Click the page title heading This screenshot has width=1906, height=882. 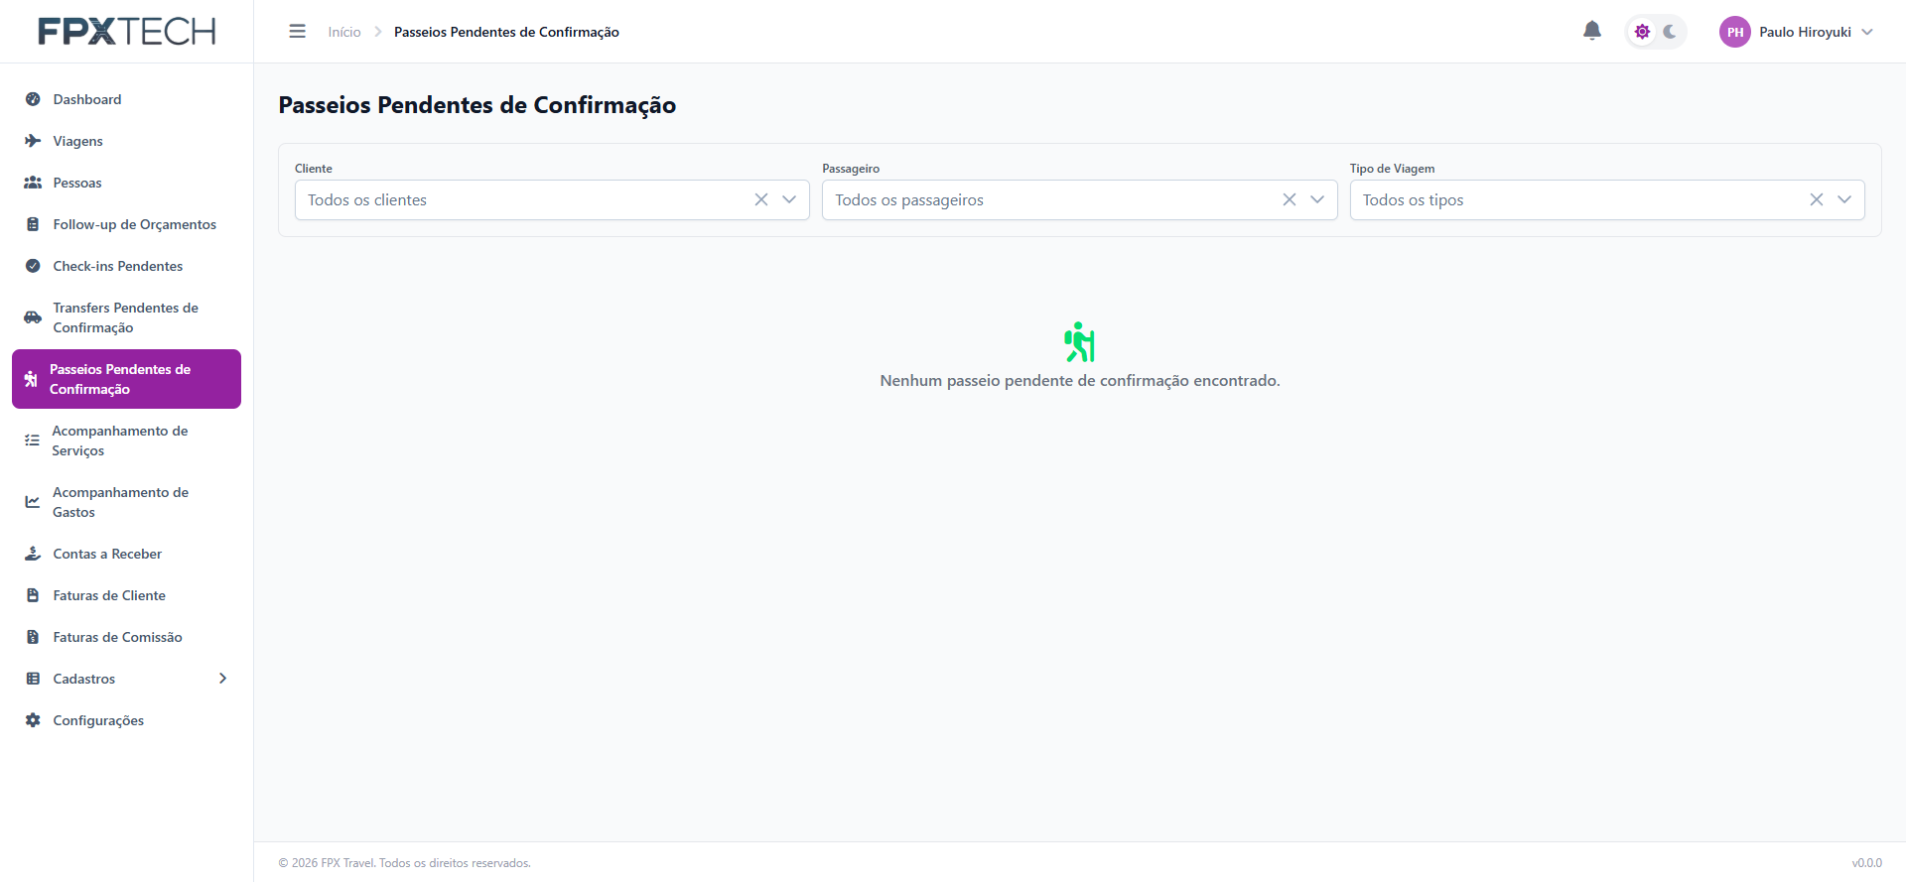point(477,105)
